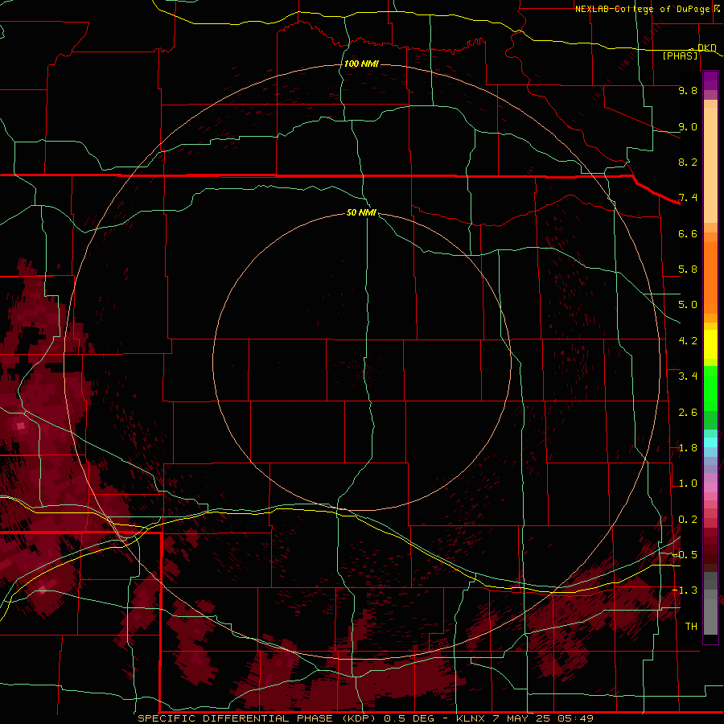Click the KLNX station identifier in caption
724x724 pixels.
click(471, 718)
